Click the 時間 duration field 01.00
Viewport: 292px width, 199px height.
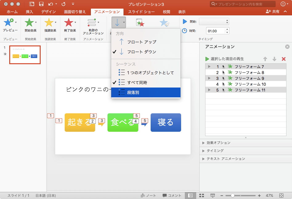(216, 31)
